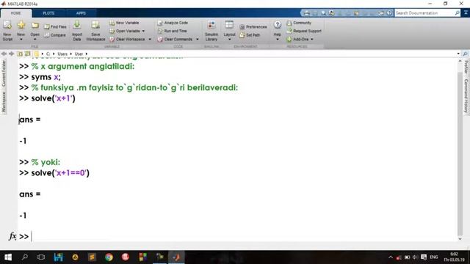Click Search Documentation field
This screenshot has width=470, height=264.
pyautogui.click(x=424, y=13)
